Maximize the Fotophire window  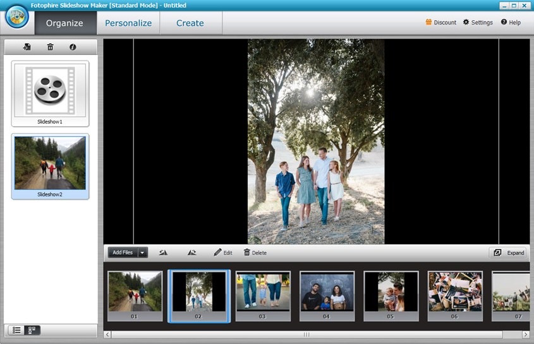click(514, 6)
